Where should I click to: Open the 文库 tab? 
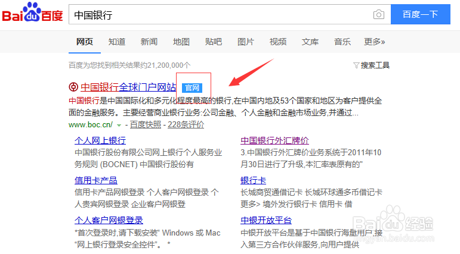[x=310, y=42]
